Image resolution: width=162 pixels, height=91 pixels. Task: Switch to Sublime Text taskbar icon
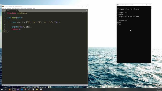point(10,89)
